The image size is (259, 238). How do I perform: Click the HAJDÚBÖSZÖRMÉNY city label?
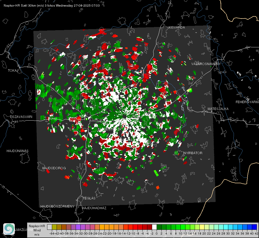pyautogui.click(x=57, y=207)
